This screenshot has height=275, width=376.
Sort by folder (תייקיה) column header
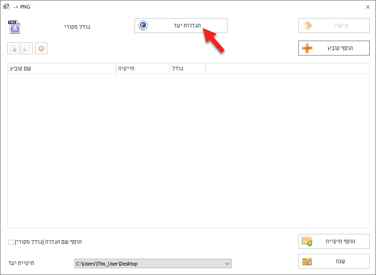click(143, 69)
